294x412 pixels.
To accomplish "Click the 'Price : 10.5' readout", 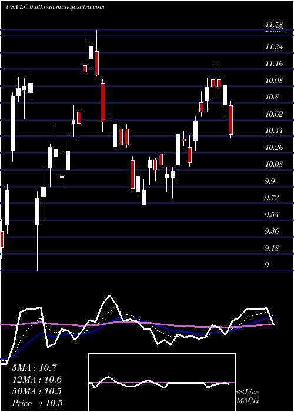I will [37, 403].
